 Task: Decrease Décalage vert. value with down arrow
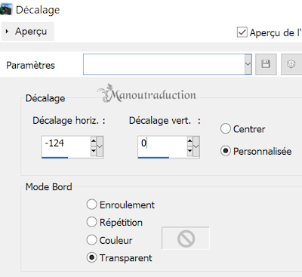click(x=190, y=151)
